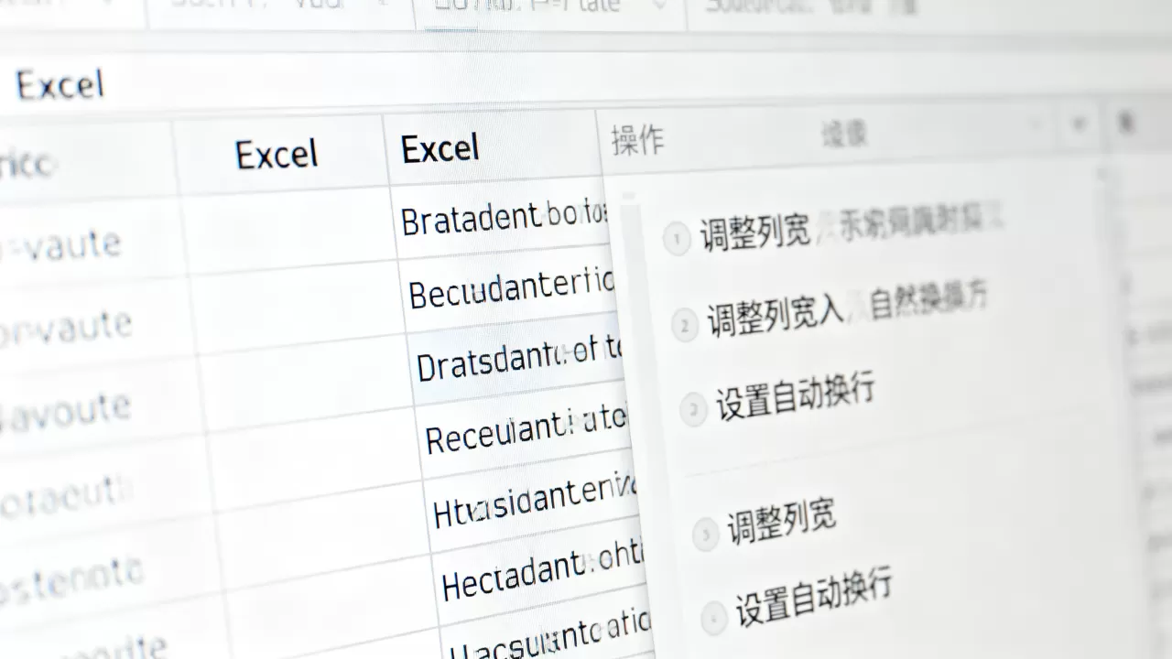Select the Excel header above the Bratadent column

click(x=440, y=148)
